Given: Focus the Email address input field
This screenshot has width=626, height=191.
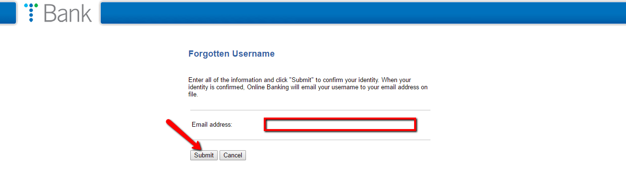Looking at the screenshot, I should click(340, 125).
